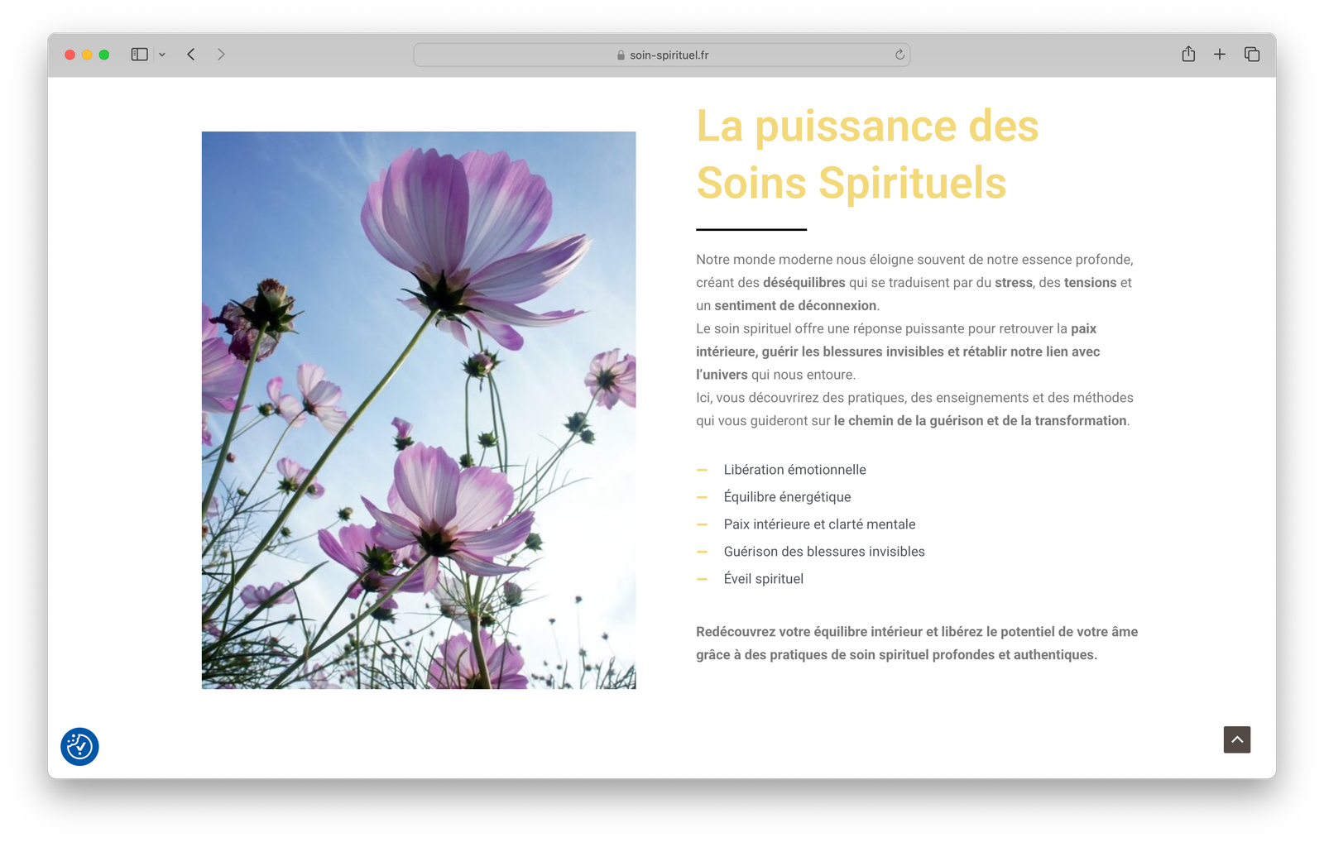Reload the soin-spirituel.fr page
This screenshot has width=1324, height=842.
pyautogui.click(x=899, y=55)
